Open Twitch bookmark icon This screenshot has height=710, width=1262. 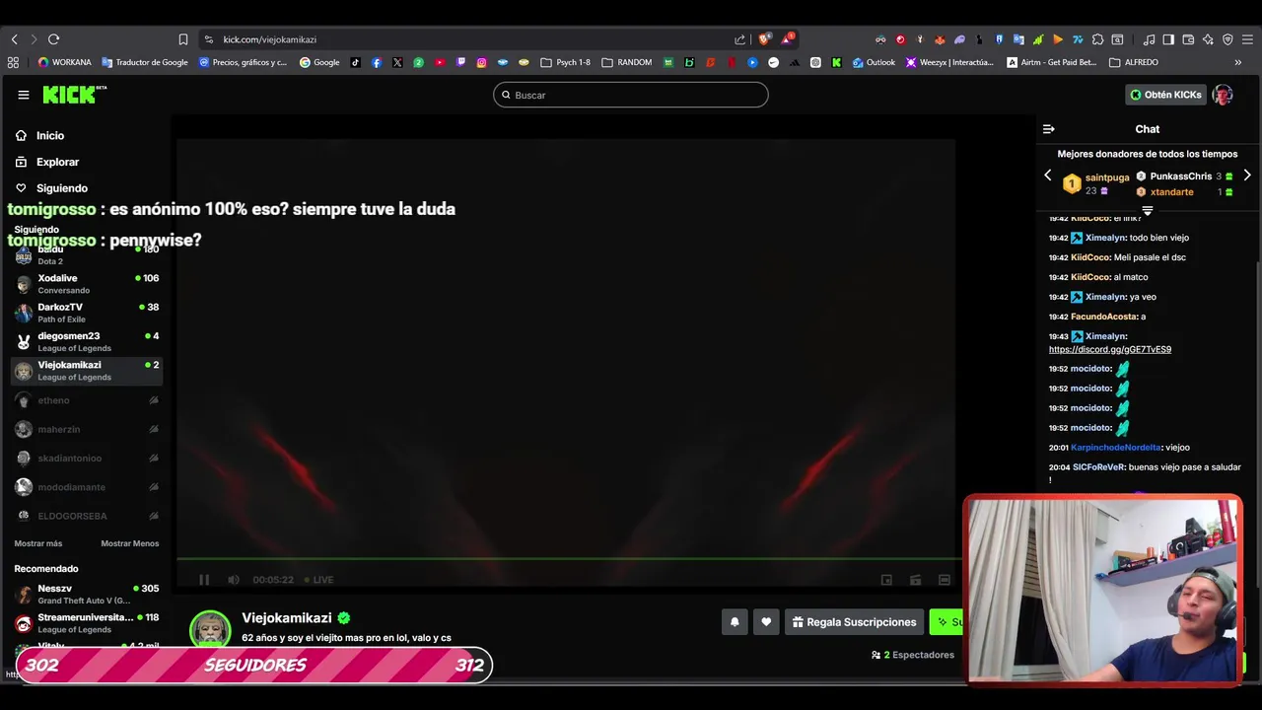(x=460, y=62)
